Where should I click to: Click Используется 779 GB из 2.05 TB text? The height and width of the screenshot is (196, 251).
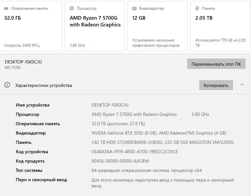coord(220,43)
